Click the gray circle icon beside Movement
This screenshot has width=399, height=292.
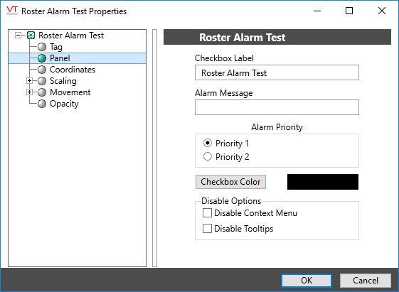click(x=42, y=92)
